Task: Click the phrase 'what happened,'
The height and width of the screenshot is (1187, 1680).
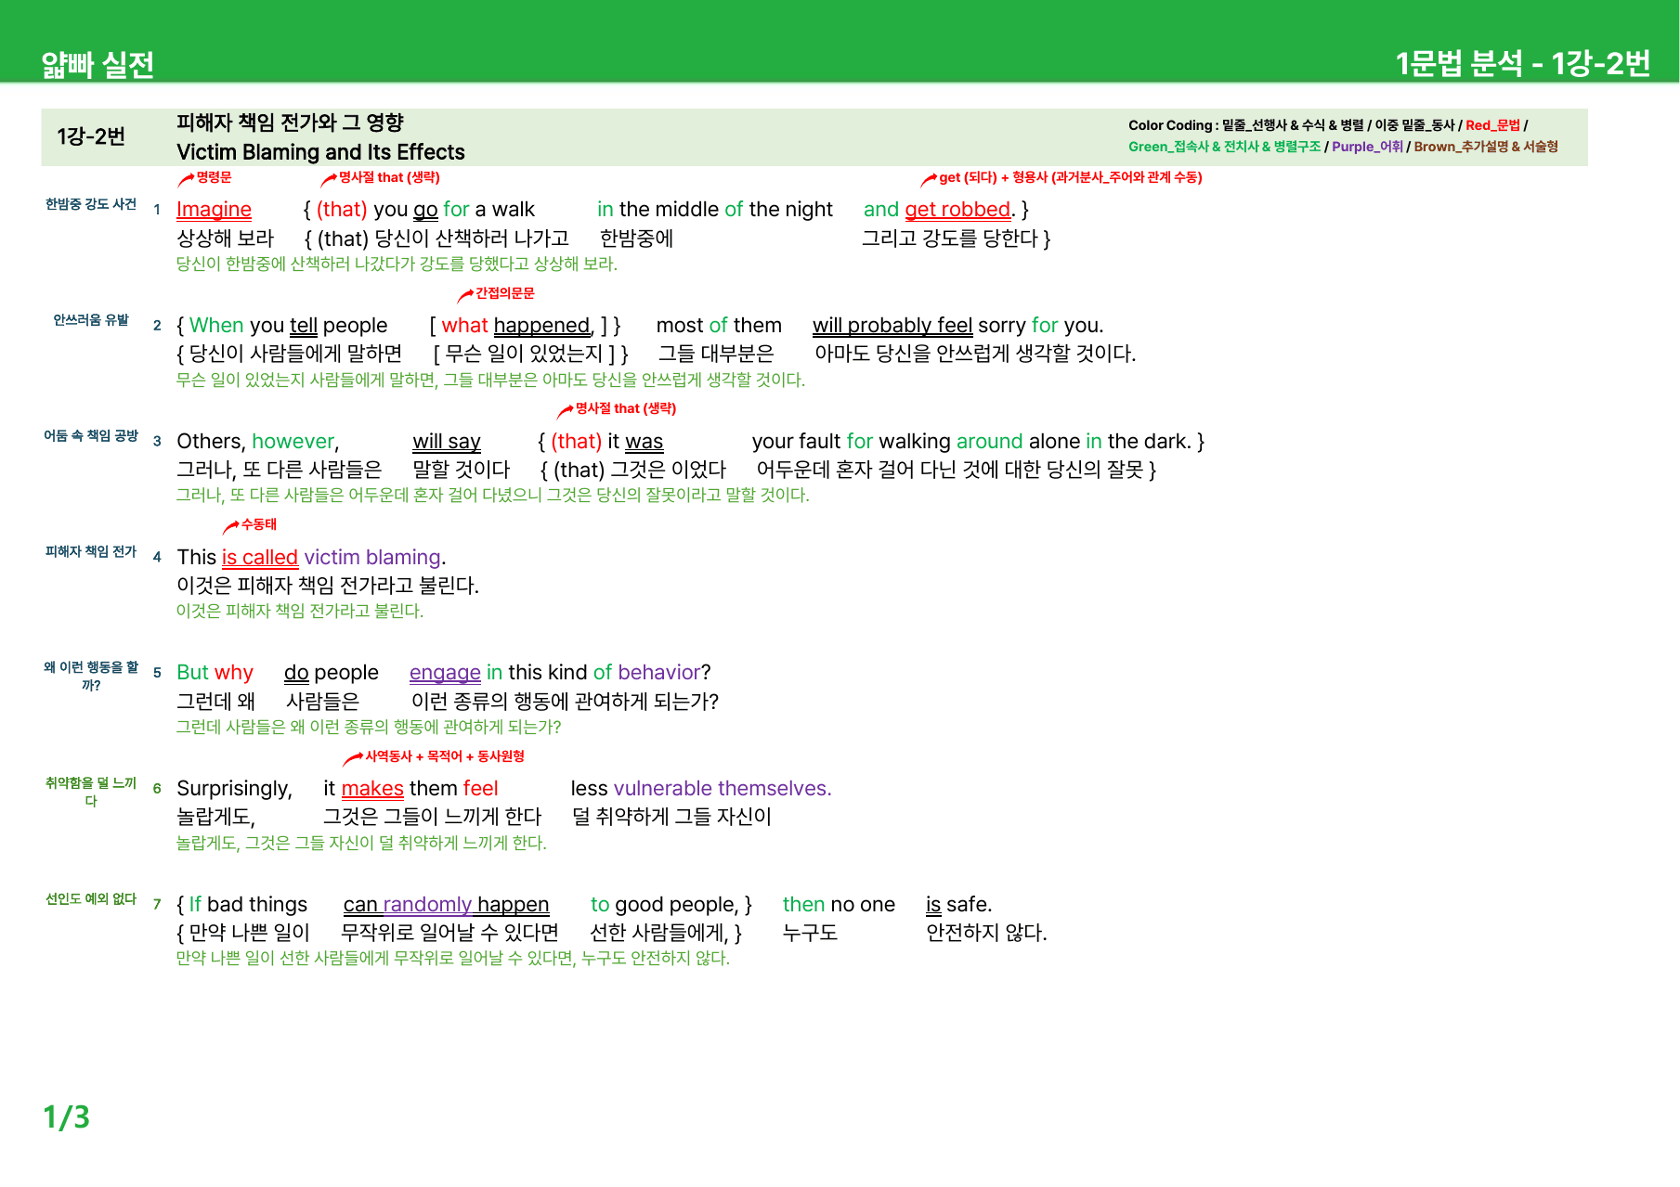Action: (517, 326)
